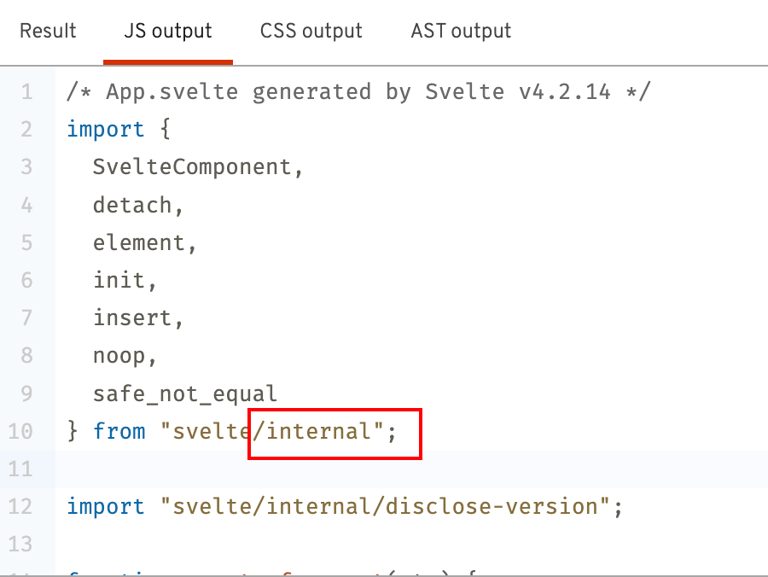The height and width of the screenshot is (577, 768).
Task: Click the "from" keyword on line 10
Action: tap(119, 431)
